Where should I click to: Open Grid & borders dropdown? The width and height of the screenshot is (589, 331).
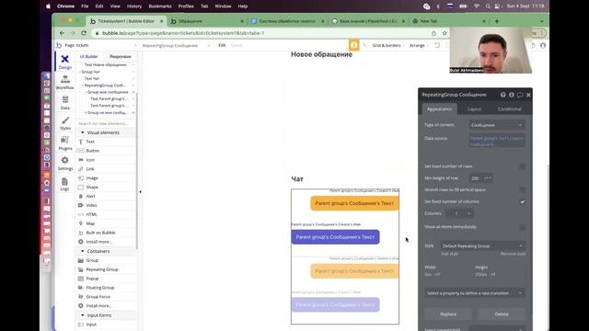click(388, 45)
